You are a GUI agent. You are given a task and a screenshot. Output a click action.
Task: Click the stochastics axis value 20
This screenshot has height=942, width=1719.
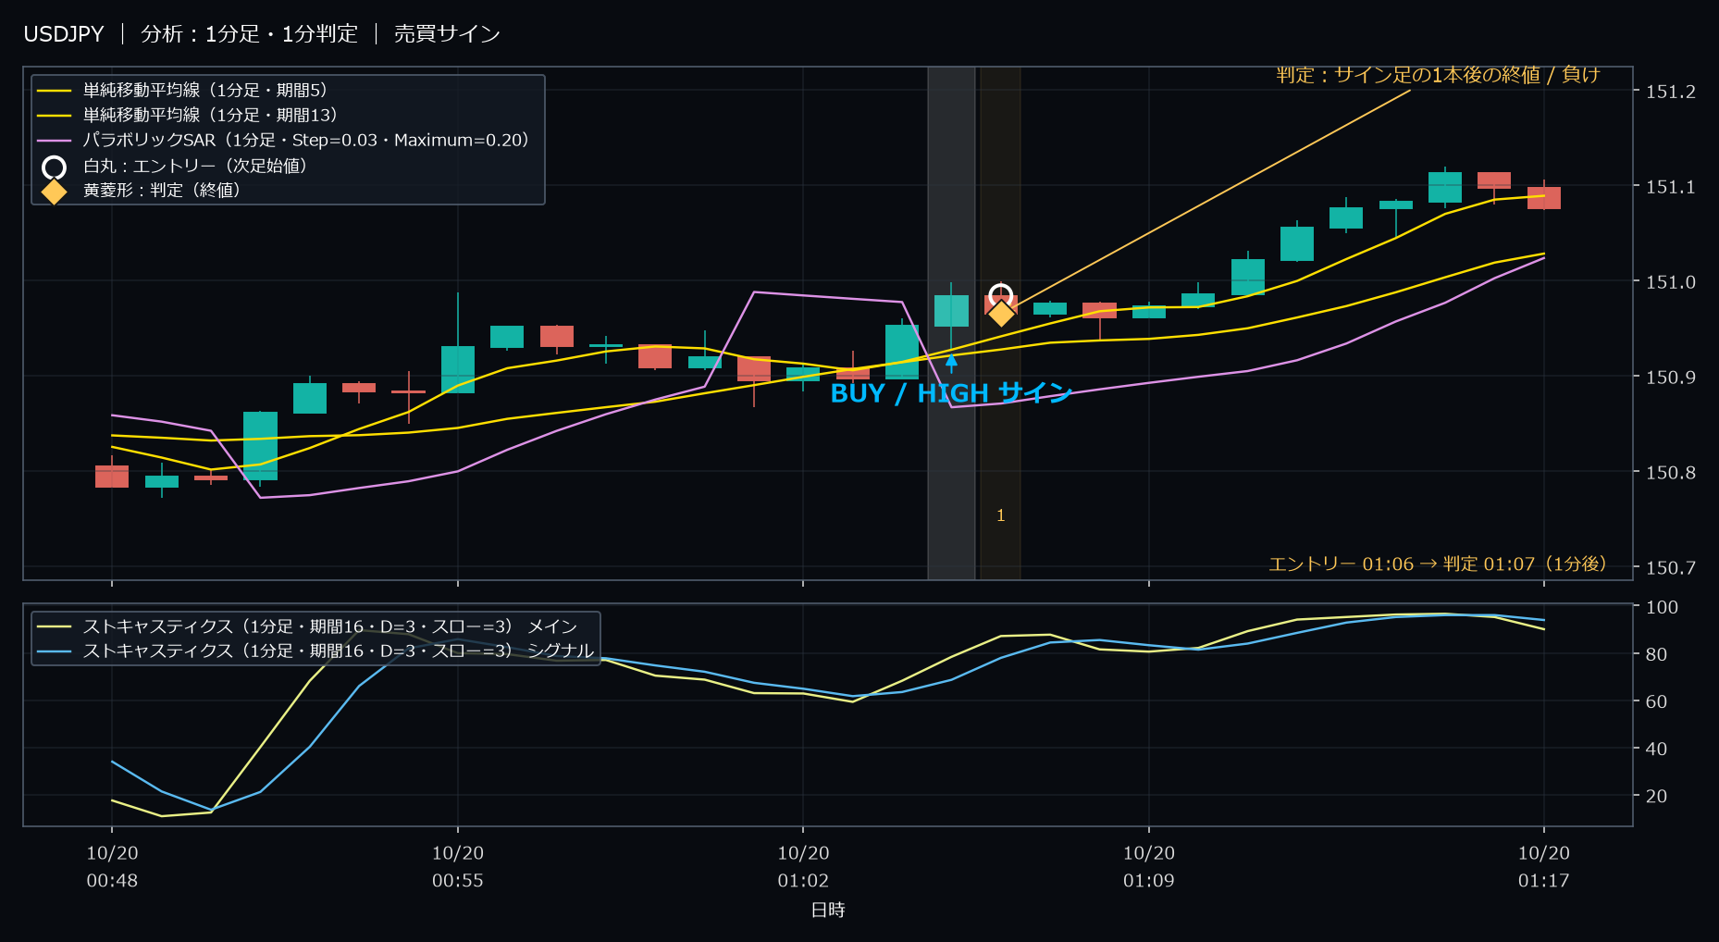pos(1656,796)
